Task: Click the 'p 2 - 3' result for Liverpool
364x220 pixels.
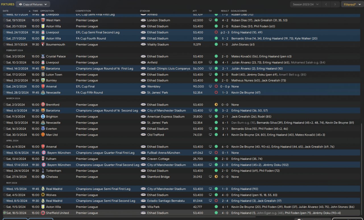Action: pyautogui.click(x=224, y=32)
